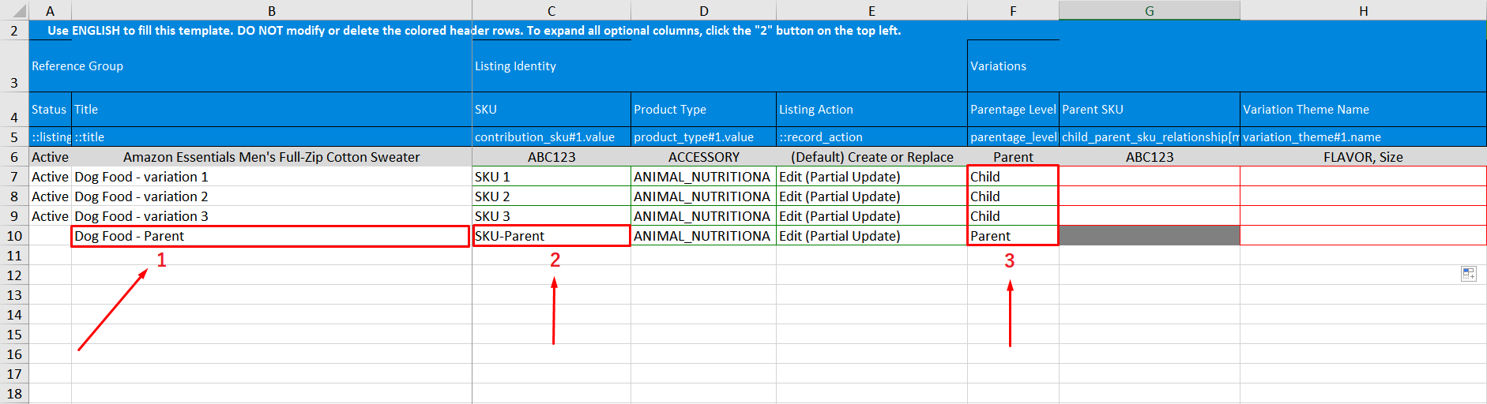Click 'ANIMAL_NUTRITIONA' product type in row 10
The height and width of the screenshot is (404, 1487).
coord(703,236)
